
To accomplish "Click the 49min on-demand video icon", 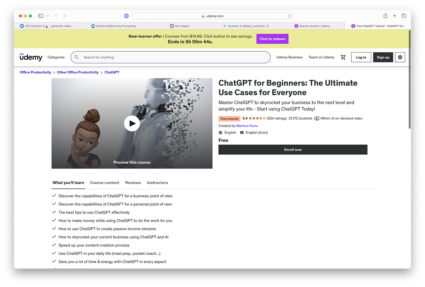I will 317,118.
